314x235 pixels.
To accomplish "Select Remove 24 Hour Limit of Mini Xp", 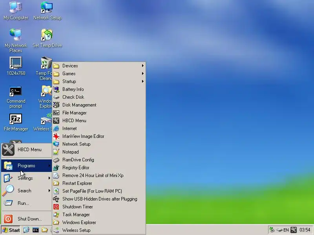I will coord(99,175).
